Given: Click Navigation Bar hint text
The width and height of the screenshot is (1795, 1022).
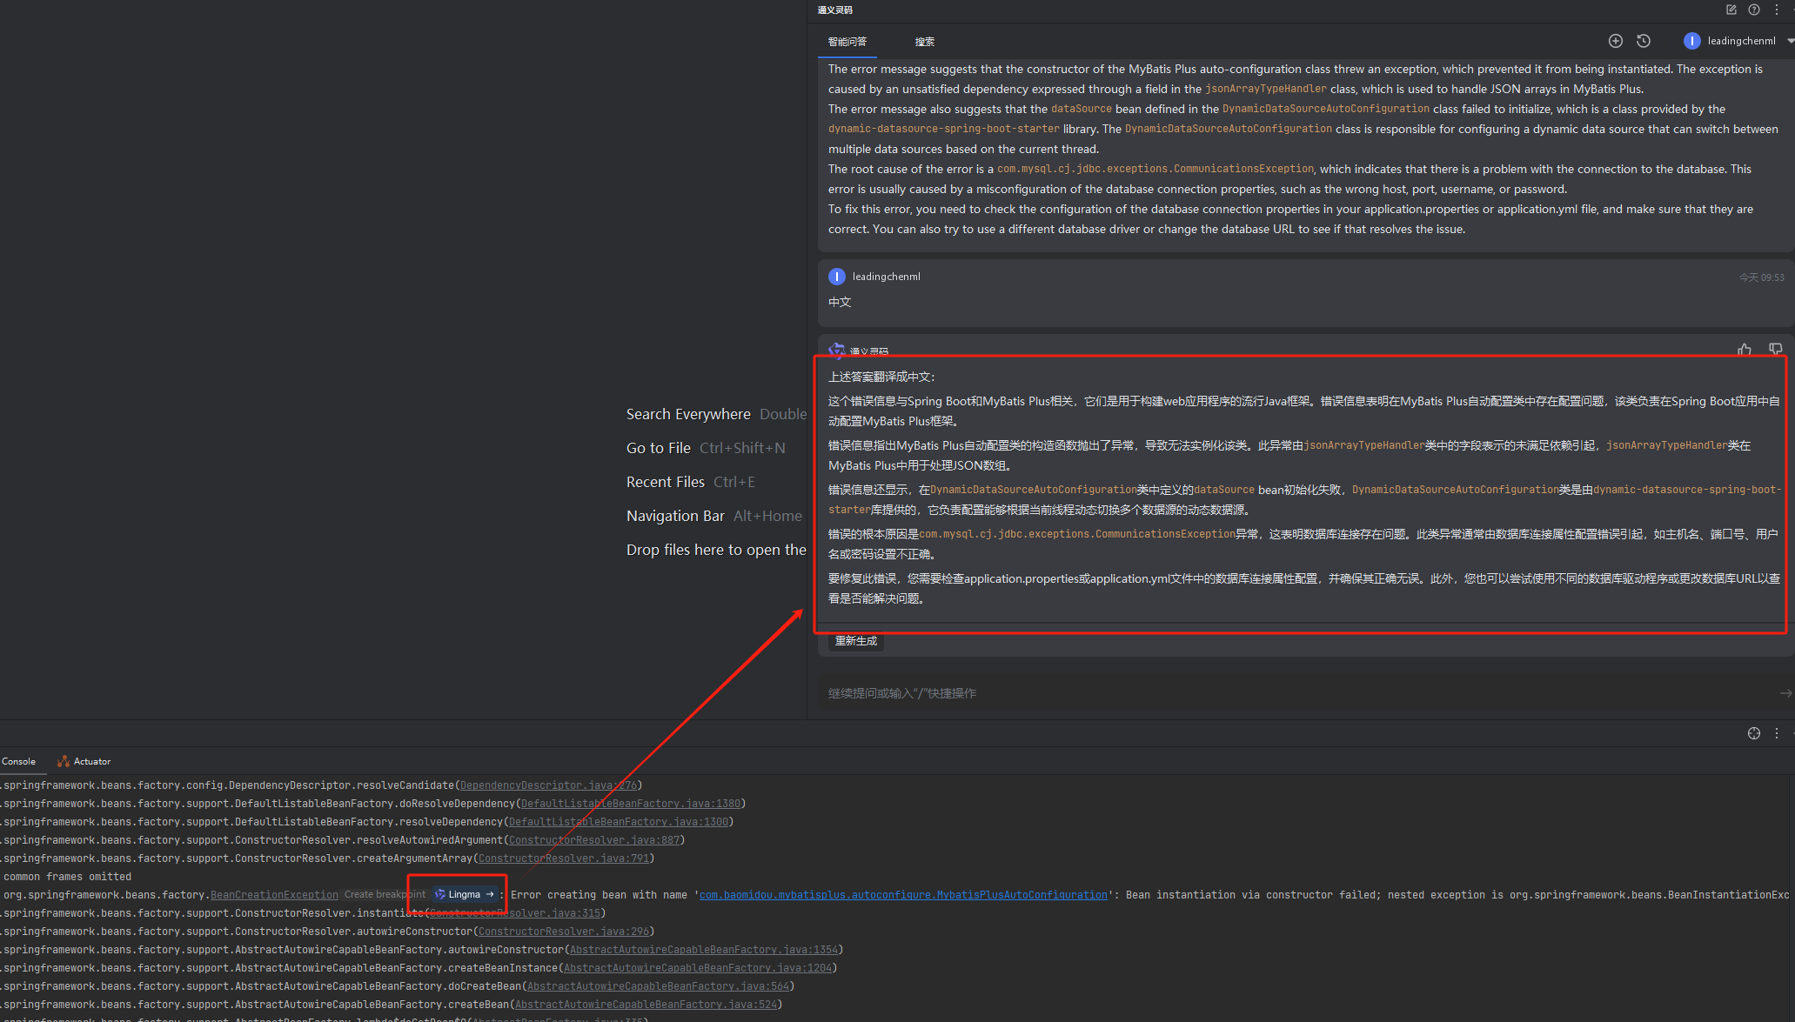Looking at the screenshot, I should pos(675,516).
